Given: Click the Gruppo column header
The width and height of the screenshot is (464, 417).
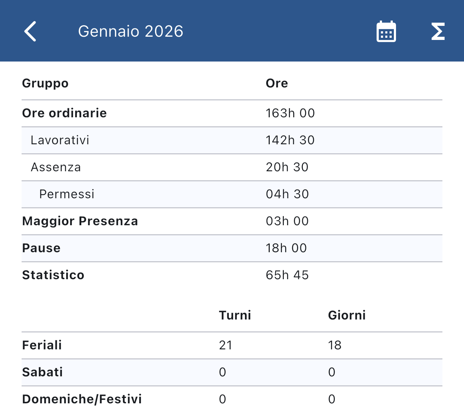Looking at the screenshot, I should click(x=45, y=83).
